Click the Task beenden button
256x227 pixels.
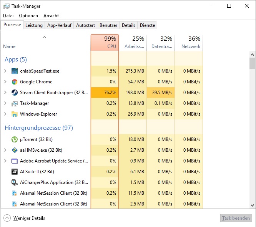[x=236, y=218]
